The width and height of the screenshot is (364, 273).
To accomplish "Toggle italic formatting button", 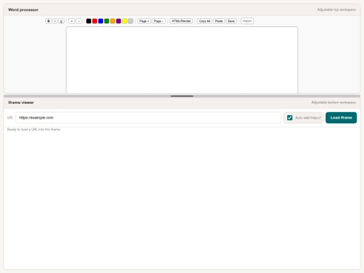I will point(55,21).
